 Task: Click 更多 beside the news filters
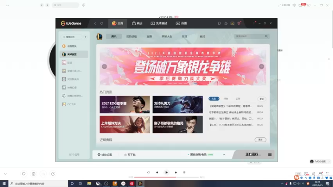coord(262,99)
